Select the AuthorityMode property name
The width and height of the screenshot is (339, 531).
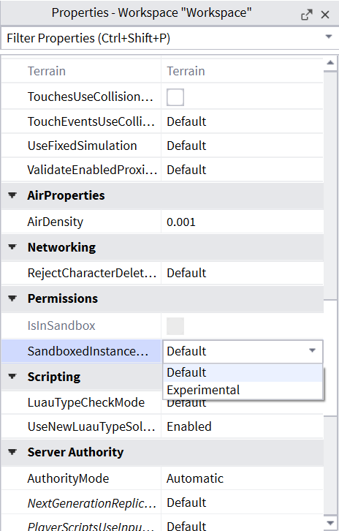click(x=68, y=478)
